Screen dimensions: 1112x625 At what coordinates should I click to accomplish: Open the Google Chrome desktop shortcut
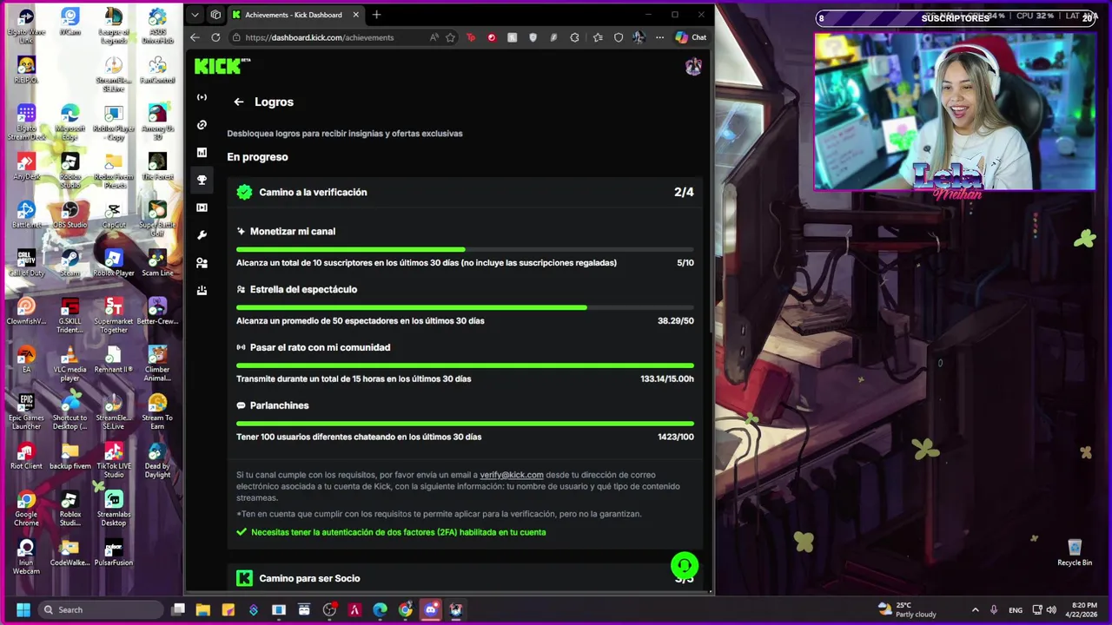pyautogui.click(x=26, y=509)
